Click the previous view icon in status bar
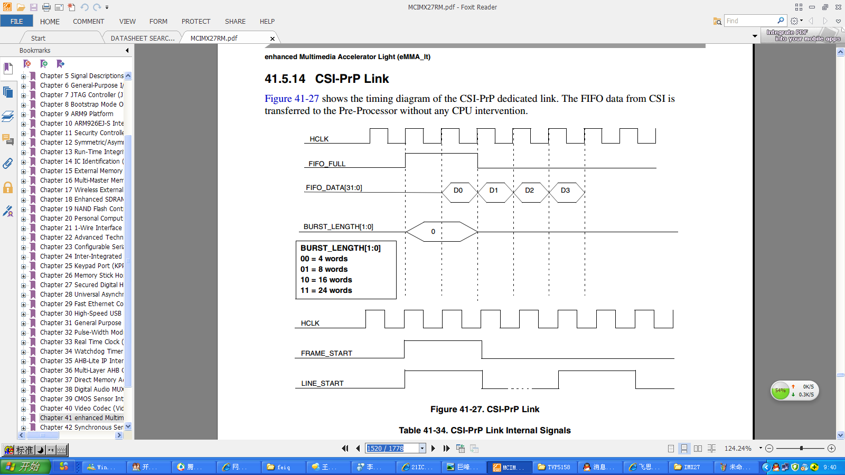 [x=461, y=448]
